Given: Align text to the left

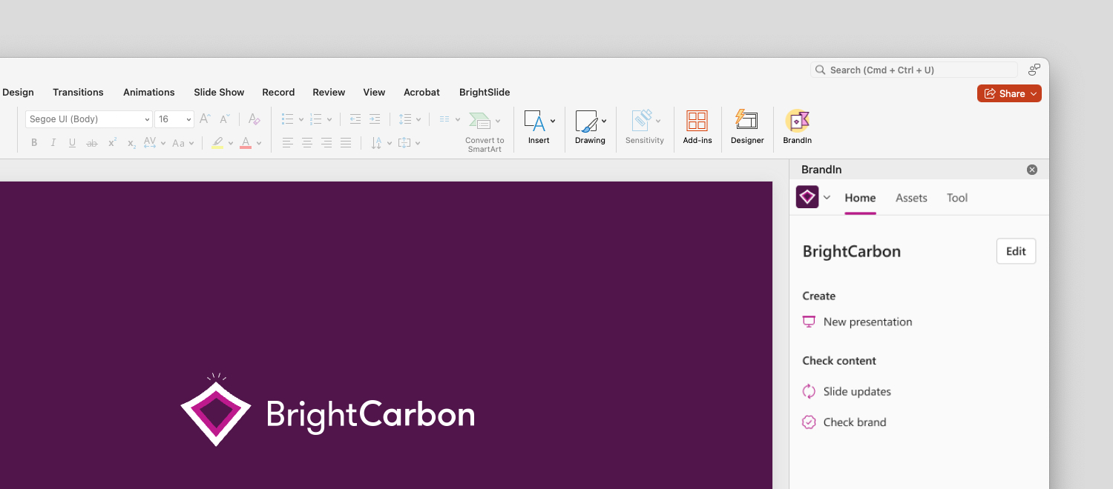Looking at the screenshot, I should click(x=288, y=143).
